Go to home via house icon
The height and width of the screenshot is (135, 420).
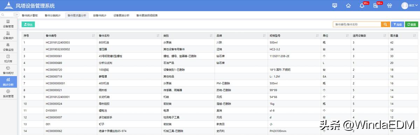pyautogui.click(x=348, y=5)
